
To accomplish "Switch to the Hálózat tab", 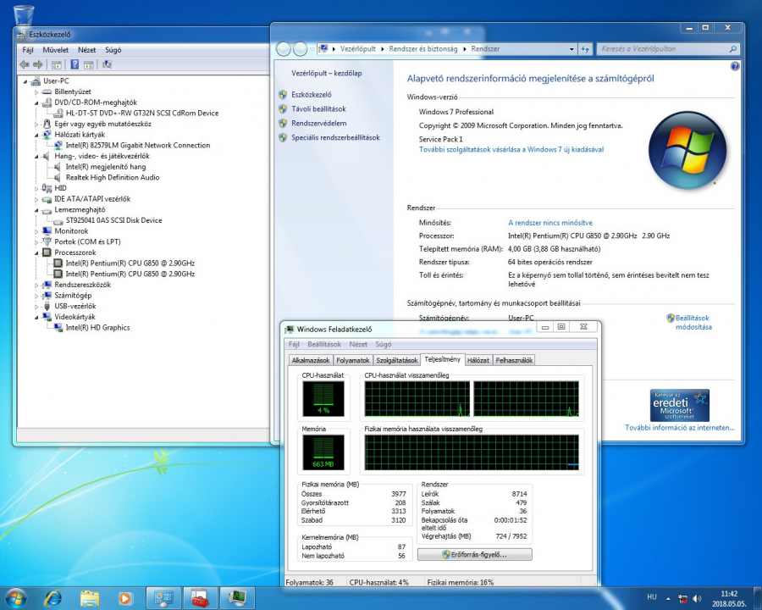I will click(x=478, y=360).
